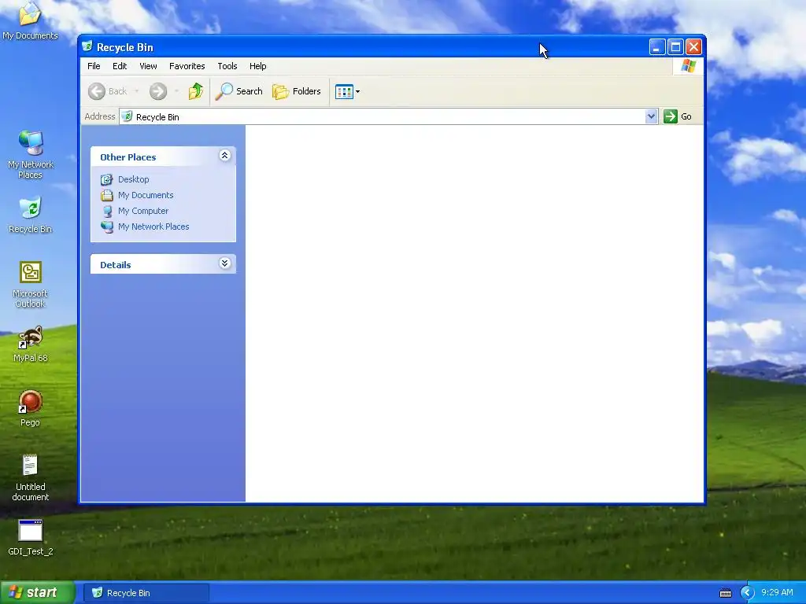Open the Favorites menu
The height and width of the screenshot is (604, 806).
[x=187, y=66]
